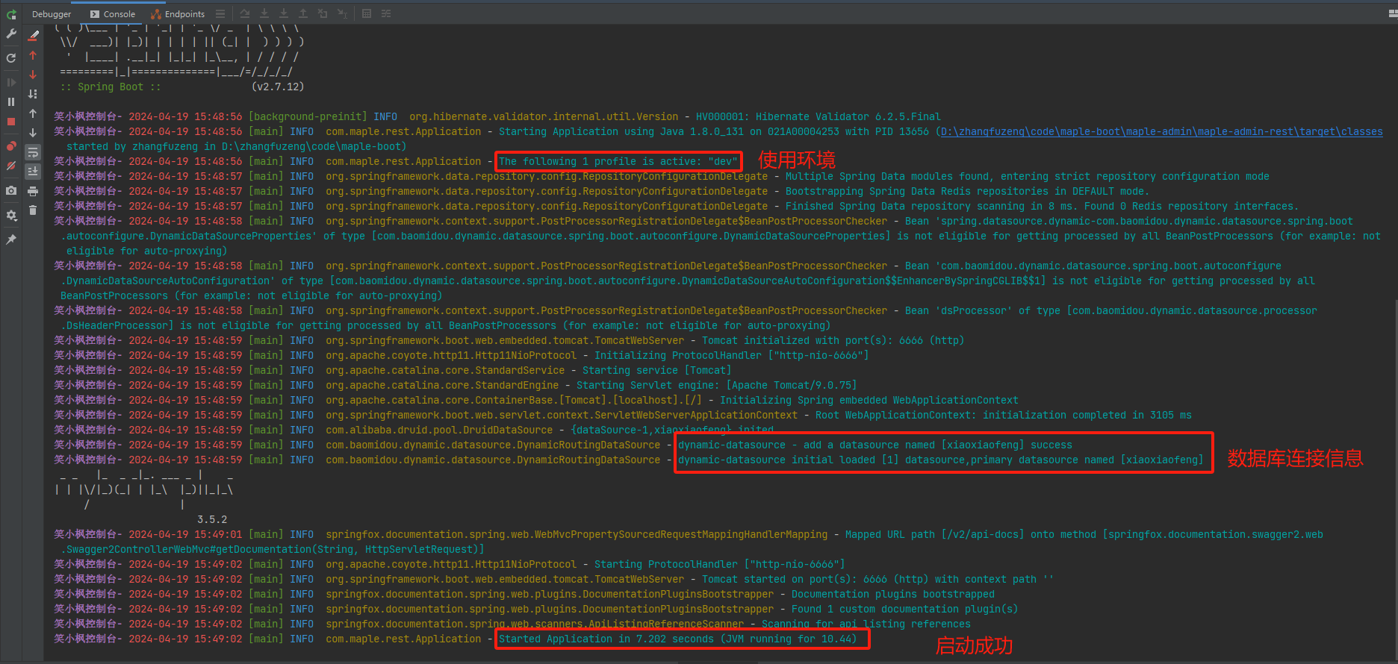Click the '3.5.2' MyBatis-Plus version text
Image resolution: width=1398 pixels, height=664 pixels.
tap(212, 520)
